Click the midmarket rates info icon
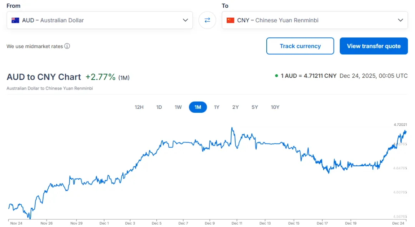The width and height of the screenshot is (415, 227). [67, 46]
